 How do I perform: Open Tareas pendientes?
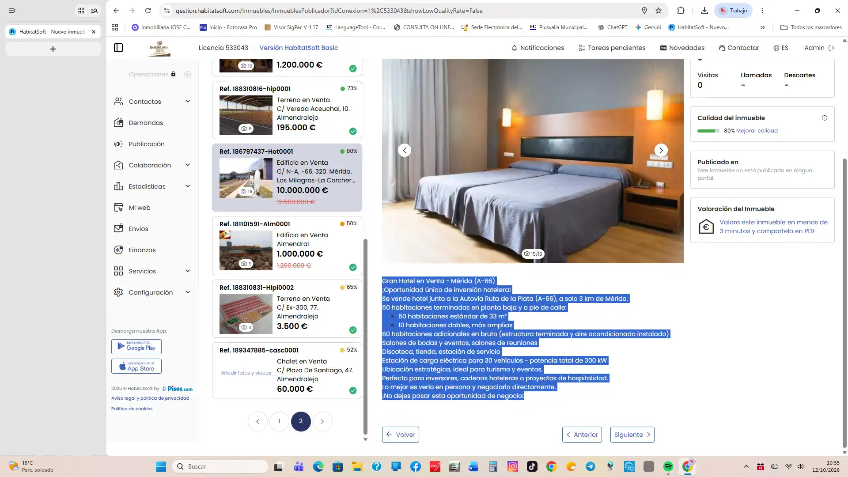pyautogui.click(x=612, y=48)
